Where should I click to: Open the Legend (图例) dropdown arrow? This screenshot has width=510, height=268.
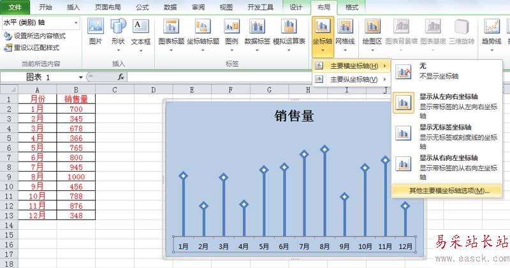pyautogui.click(x=231, y=50)
